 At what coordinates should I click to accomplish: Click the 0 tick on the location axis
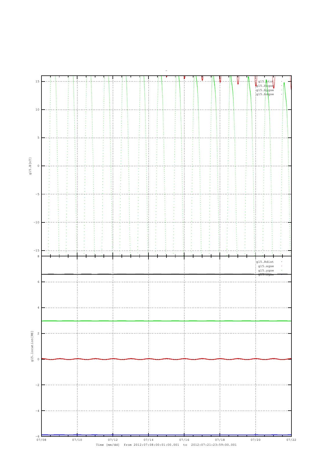(38, 359)
